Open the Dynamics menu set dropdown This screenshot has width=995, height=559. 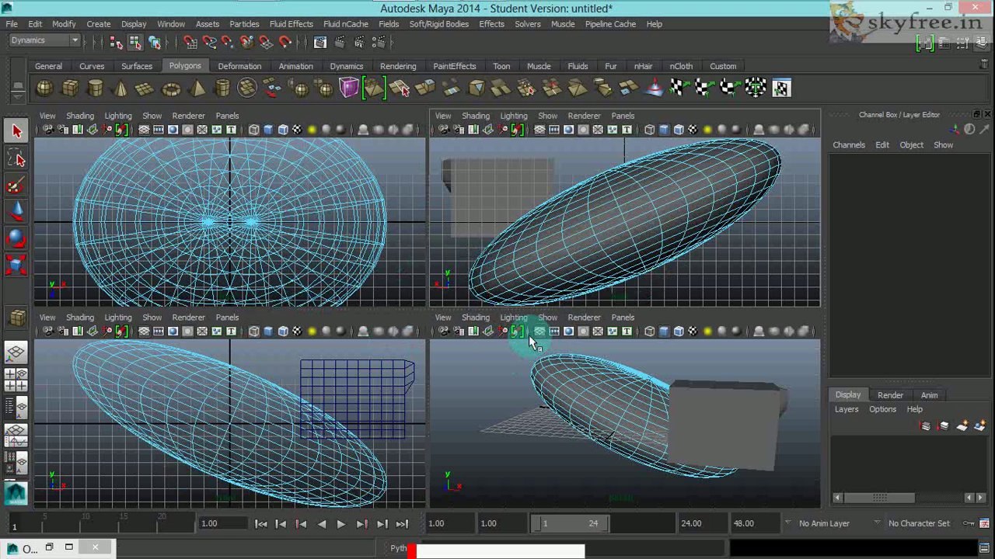44,40
